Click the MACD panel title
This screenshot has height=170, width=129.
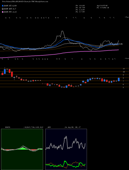pyautogui.click(x=8, y=127)
